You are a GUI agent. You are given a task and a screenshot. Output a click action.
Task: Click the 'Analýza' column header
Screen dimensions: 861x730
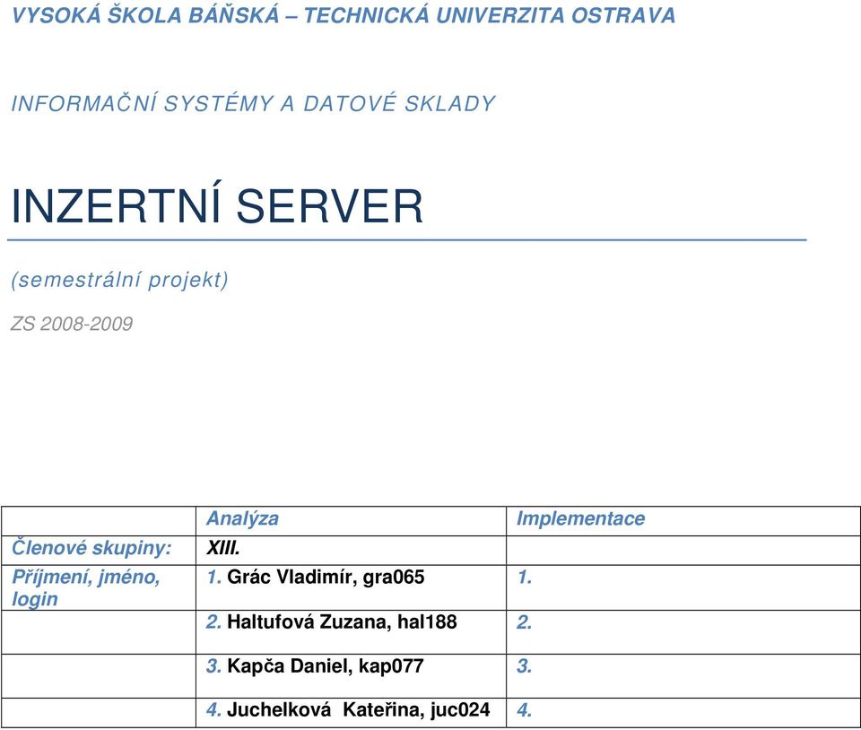pos(351,521)
